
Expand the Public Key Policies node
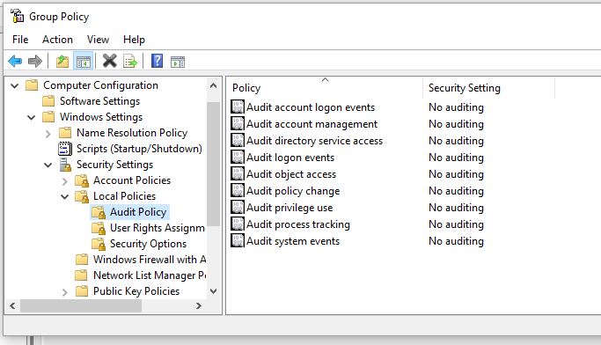65,292
